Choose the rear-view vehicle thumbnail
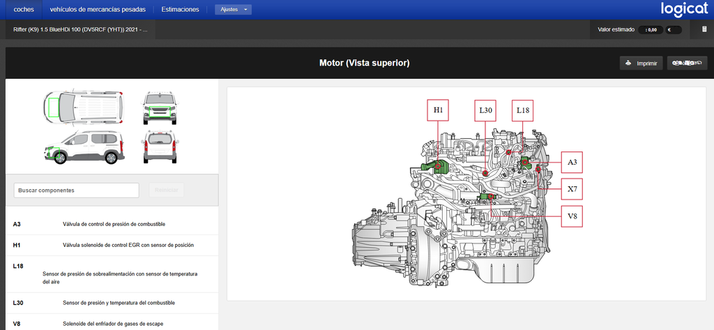The height and width of the screenshot is (330, 714). 160,147
